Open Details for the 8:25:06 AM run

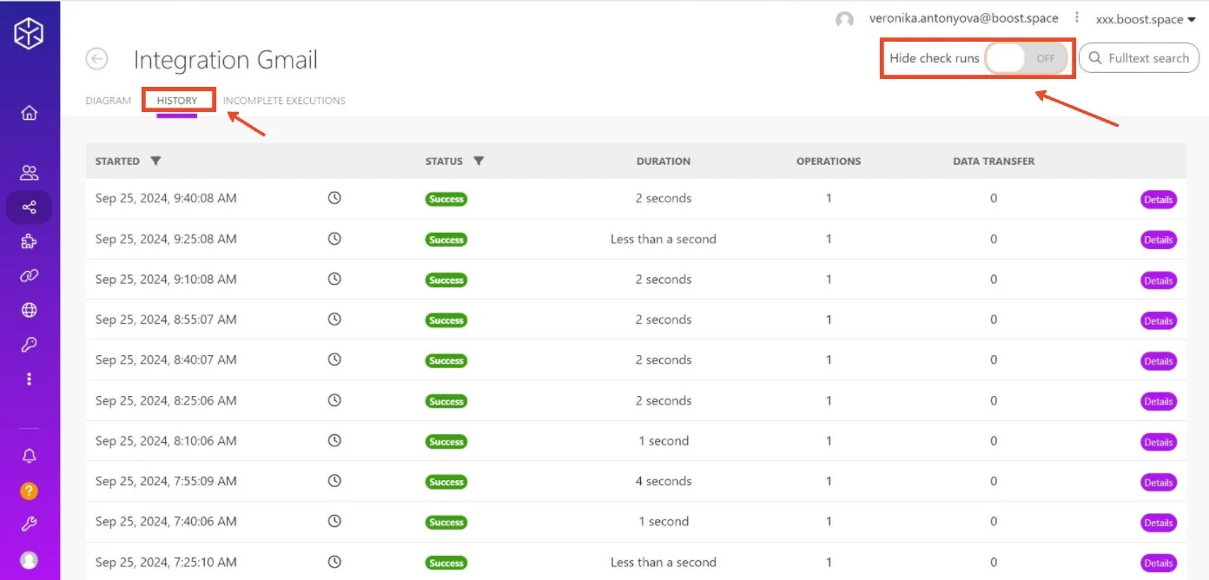pos(1158,401)
